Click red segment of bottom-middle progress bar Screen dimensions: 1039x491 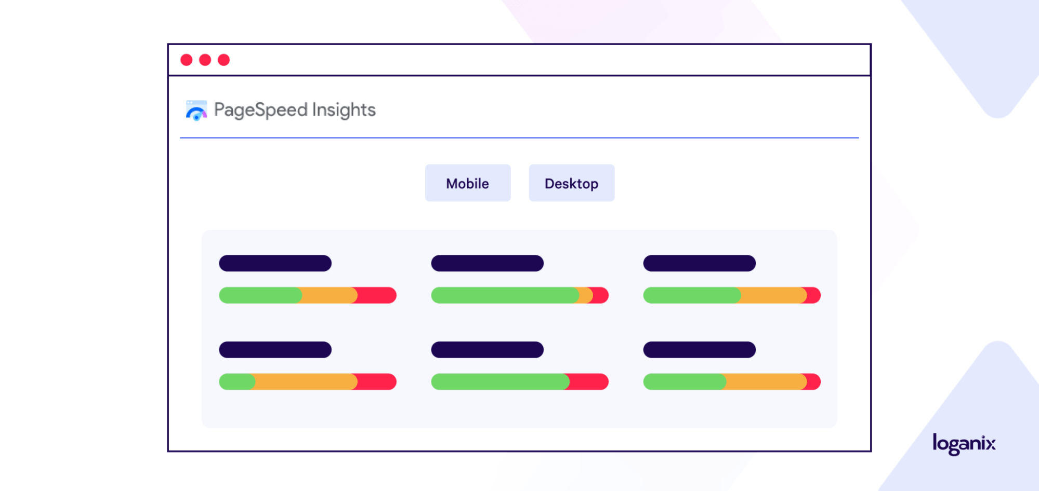pyautogui.click(x=588, y=382)
